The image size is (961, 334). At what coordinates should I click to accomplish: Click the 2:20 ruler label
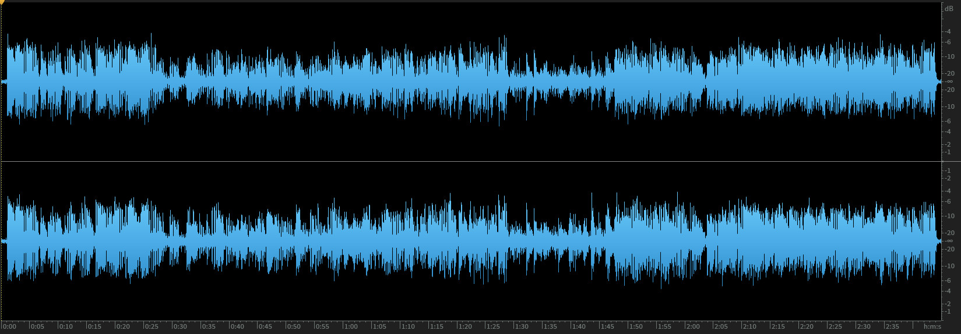pos(808,326)
